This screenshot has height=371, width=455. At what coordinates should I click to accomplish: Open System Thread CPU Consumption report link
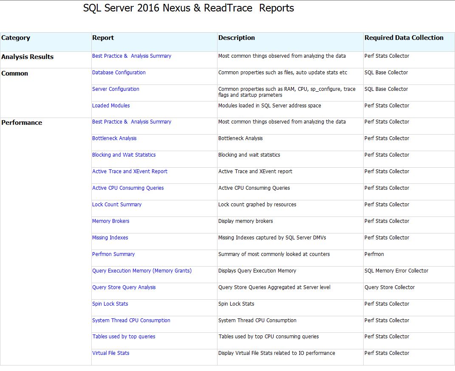[131, 320]
